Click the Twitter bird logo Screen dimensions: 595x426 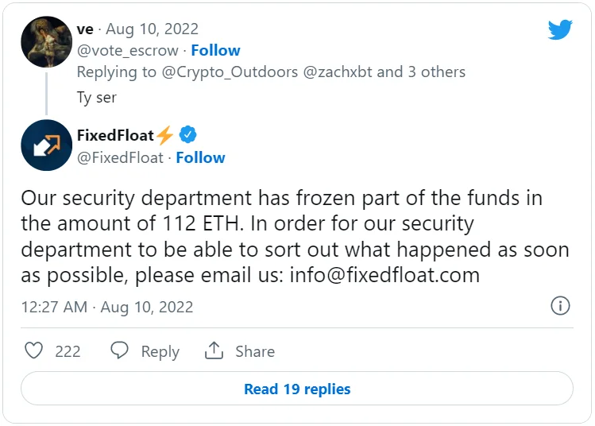[560, 30]
